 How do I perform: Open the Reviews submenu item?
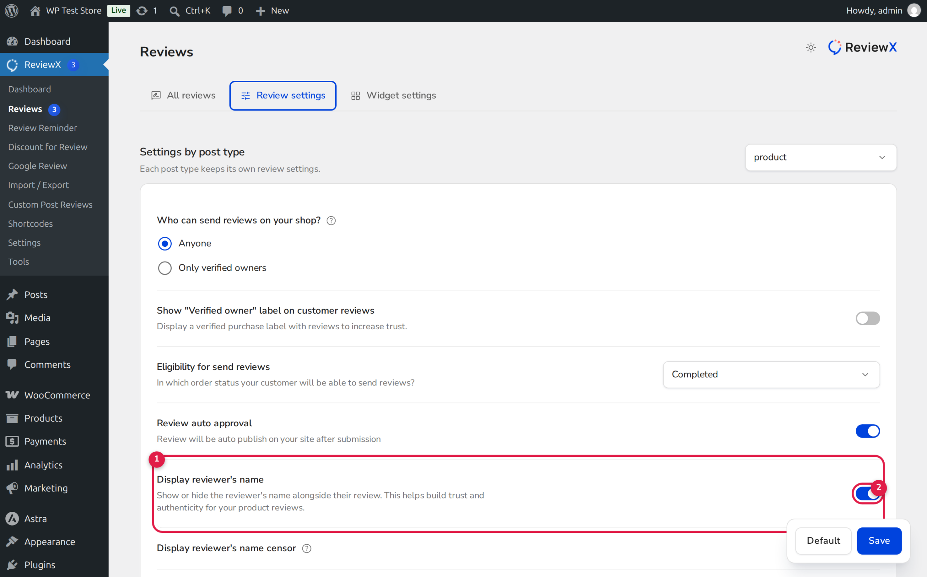(x=25, y=109)
